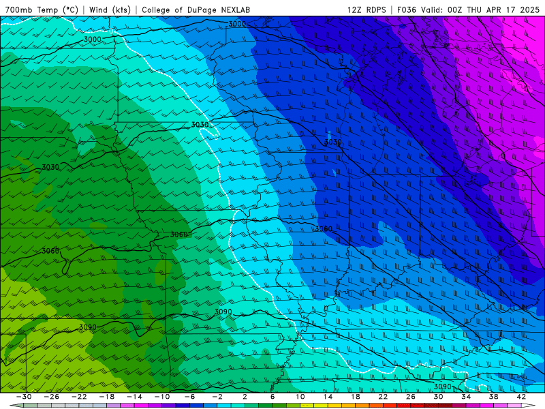
Task: Select the 6 label on the colorbar
Action: pos(272,397)
